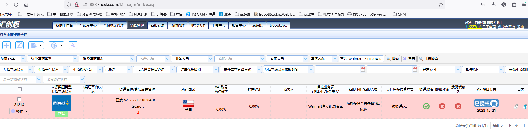
Task: Click the 上一页 previous page button
Action: [x=513, y=126]
